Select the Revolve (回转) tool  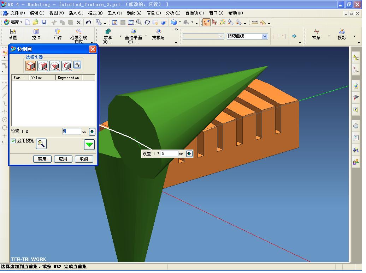coord(58,35)
